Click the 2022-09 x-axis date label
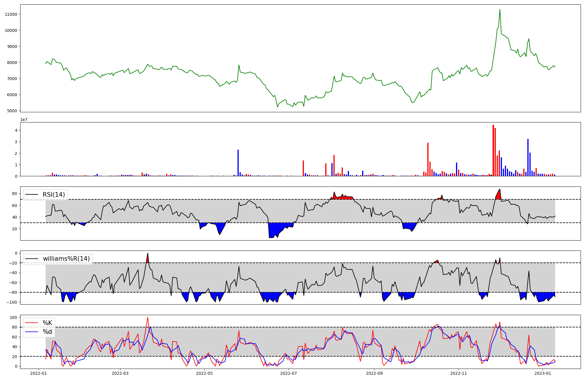This screenshot has width=585, height=380. coord(374,373)
